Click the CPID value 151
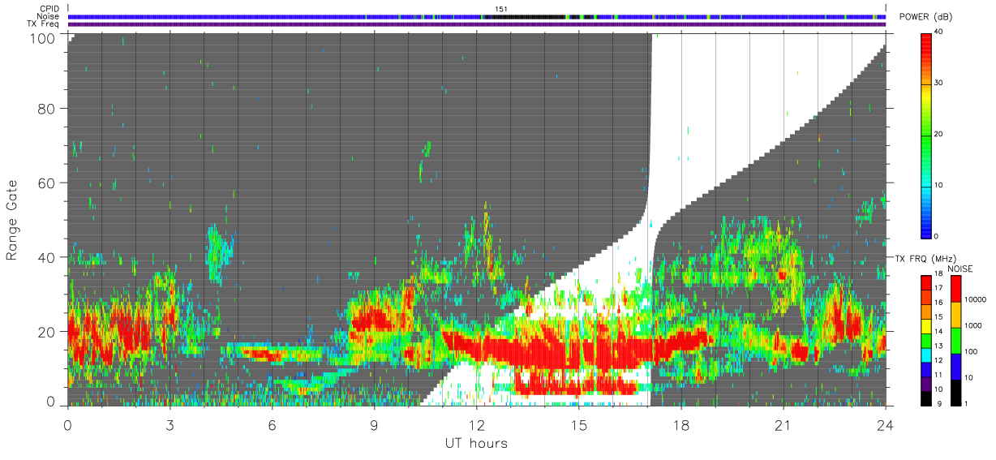Viewport: 996px width, 460px height. tap(501, 9)
